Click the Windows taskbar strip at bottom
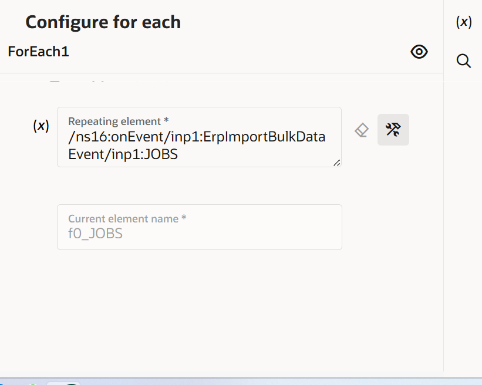Image resolution: width=482 pixels, height=385 pixels. pos(241,381)
